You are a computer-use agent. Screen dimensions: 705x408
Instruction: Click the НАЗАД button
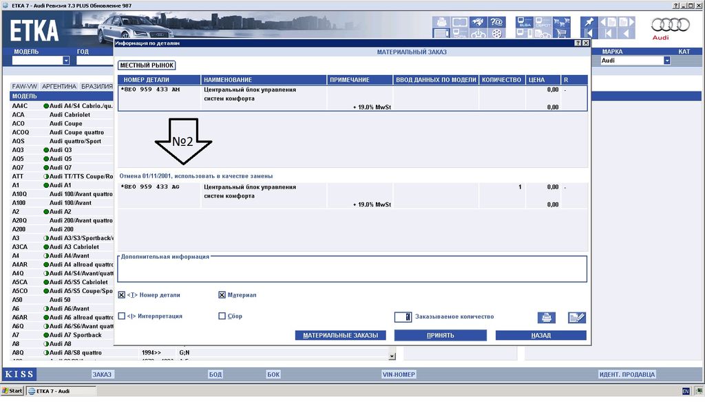541,335
